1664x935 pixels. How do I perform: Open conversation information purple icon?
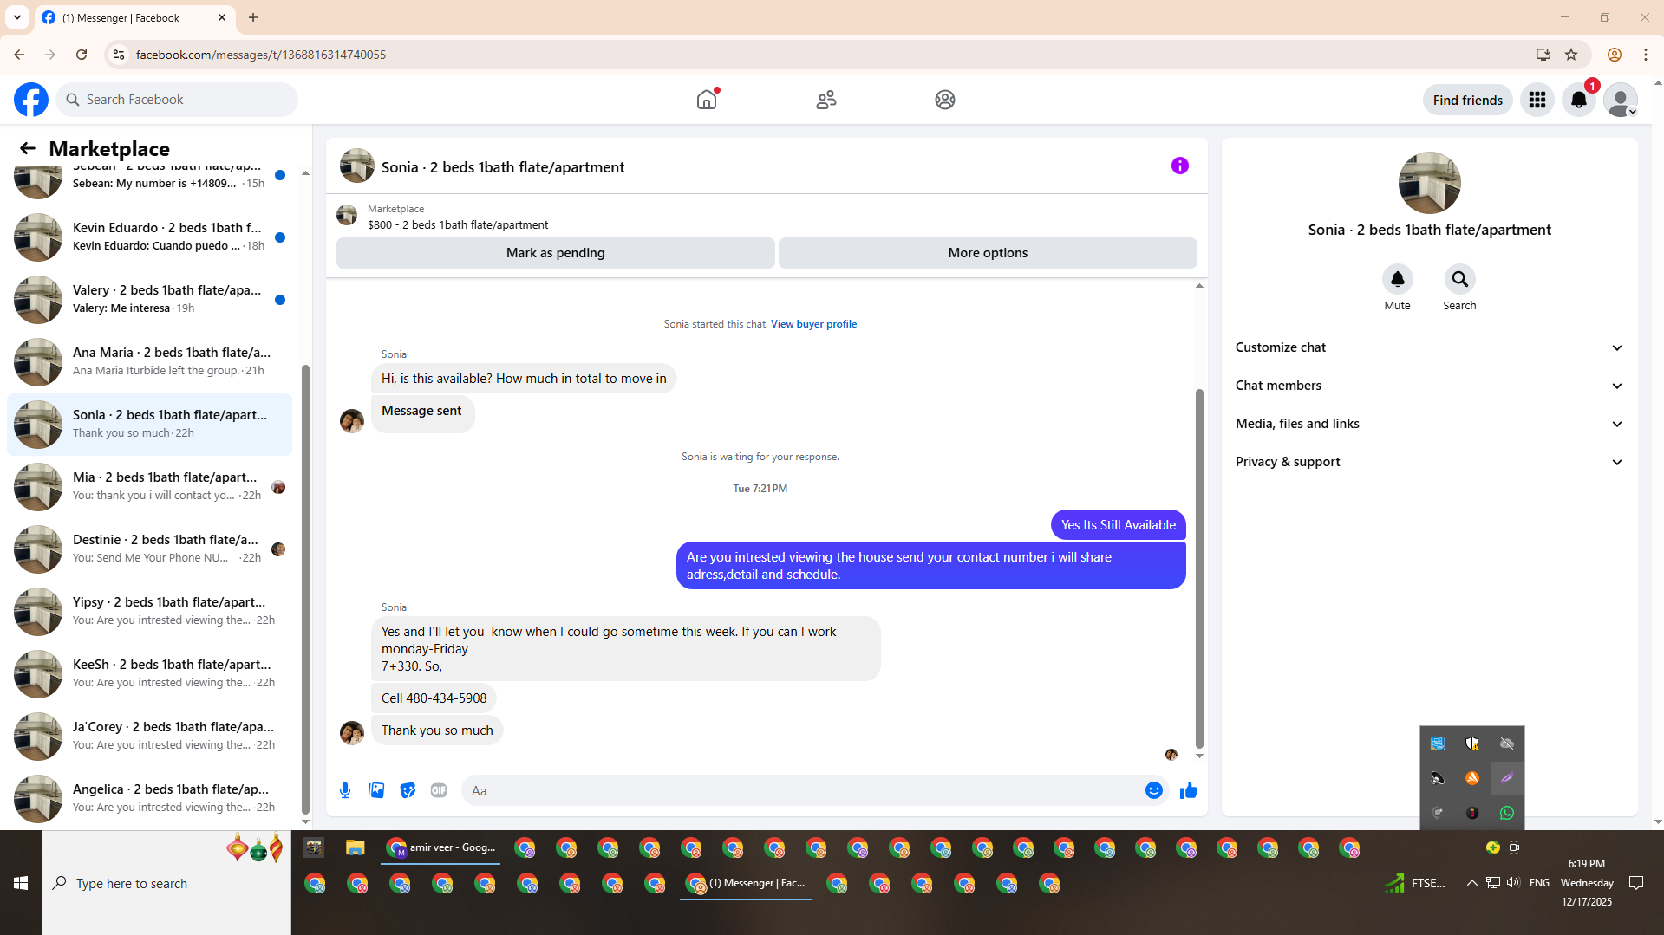[1180, 166]
